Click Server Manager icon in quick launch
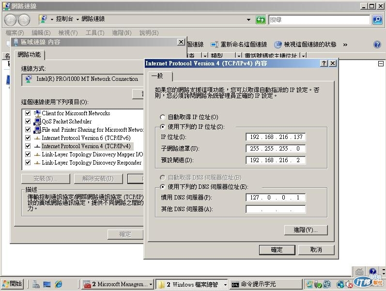The width and height of the screenshot is (386, 291). pyautogui.click(x=36, y=284)
